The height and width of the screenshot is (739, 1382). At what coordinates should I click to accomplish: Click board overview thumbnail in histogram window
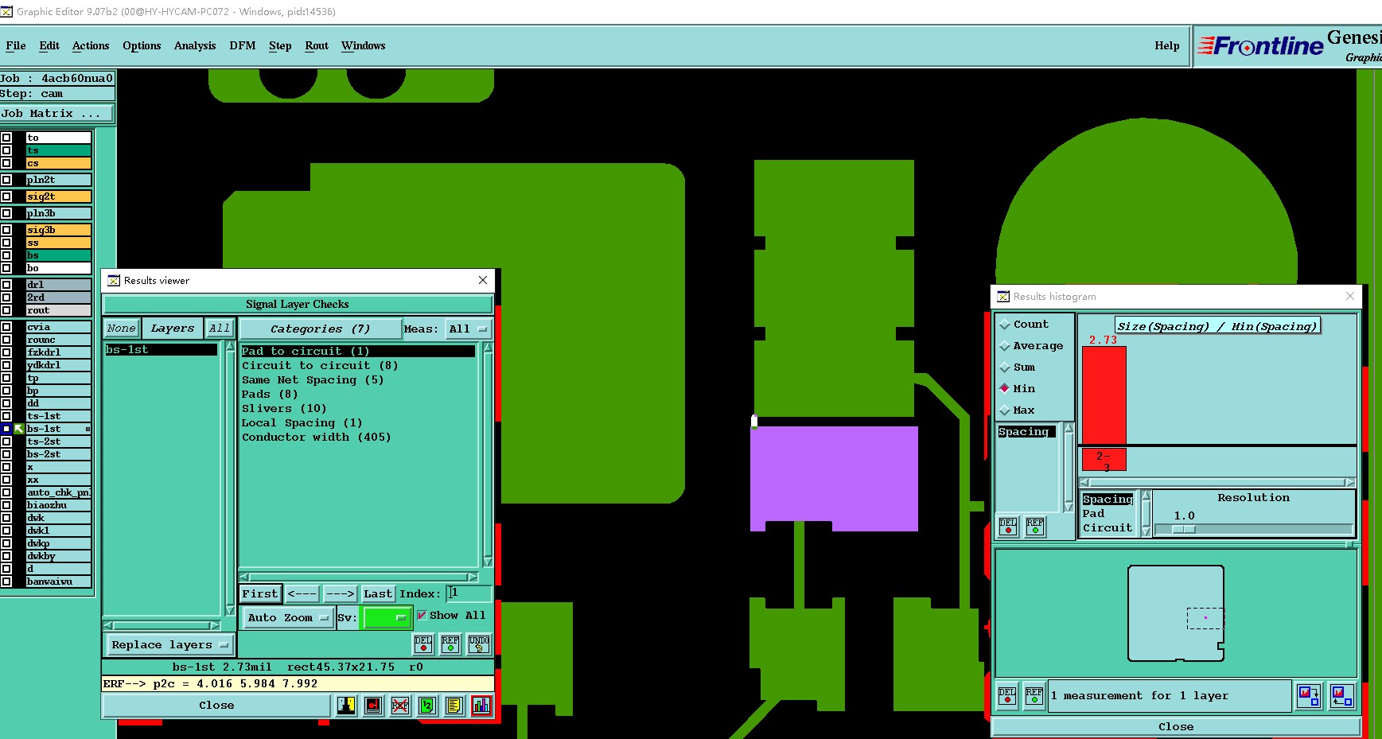tap(1176, 613)
